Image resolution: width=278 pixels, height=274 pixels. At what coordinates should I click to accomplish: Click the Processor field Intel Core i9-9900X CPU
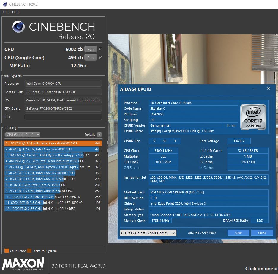point(63,84)
